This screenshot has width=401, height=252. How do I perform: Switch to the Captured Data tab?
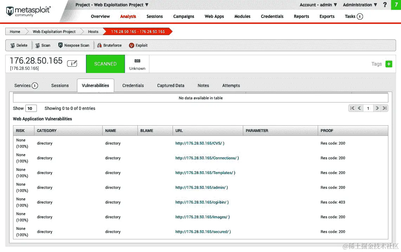coord(170,86)
